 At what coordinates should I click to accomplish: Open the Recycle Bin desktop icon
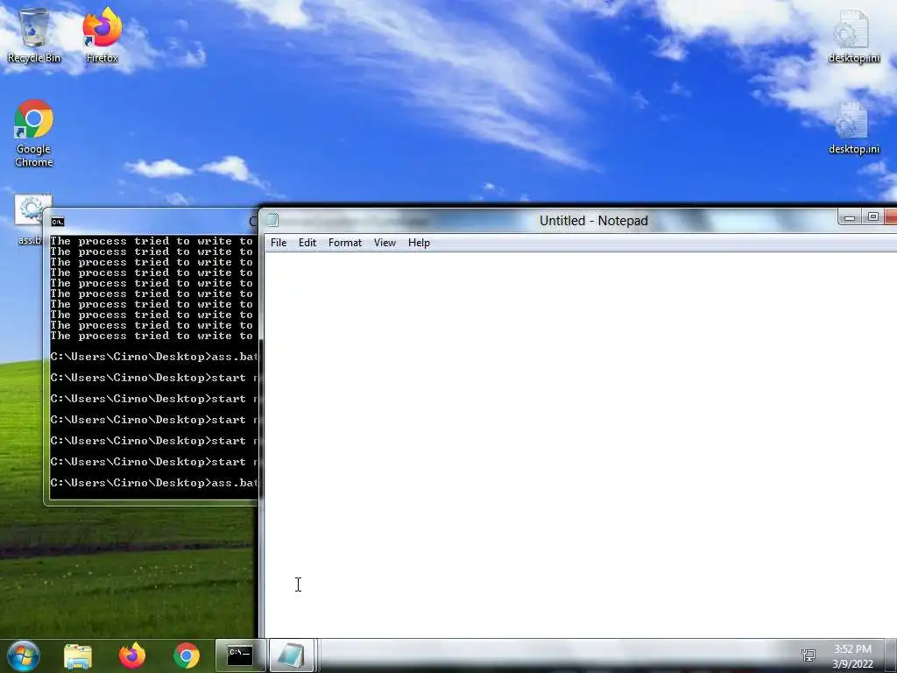tap(34, 34)
